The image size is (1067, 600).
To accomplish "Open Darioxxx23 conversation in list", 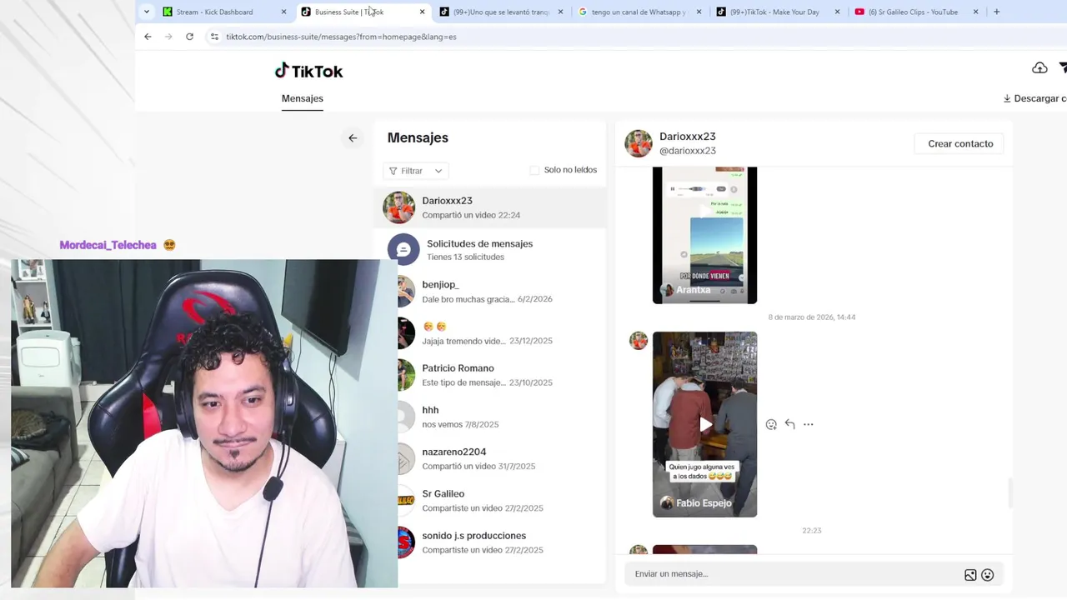I will (490, 207).
